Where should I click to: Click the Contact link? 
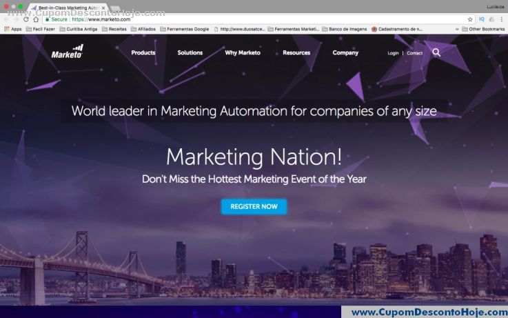[x=415, y=53]
